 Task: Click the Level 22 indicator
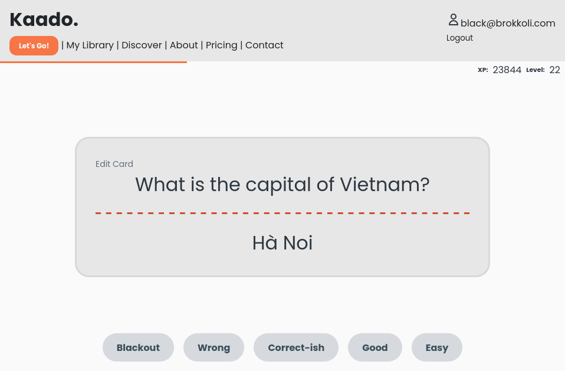point(543,70)
